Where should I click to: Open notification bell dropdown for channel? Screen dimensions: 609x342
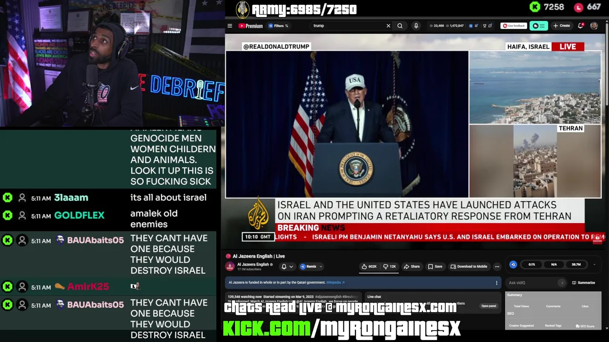[287, 266]
